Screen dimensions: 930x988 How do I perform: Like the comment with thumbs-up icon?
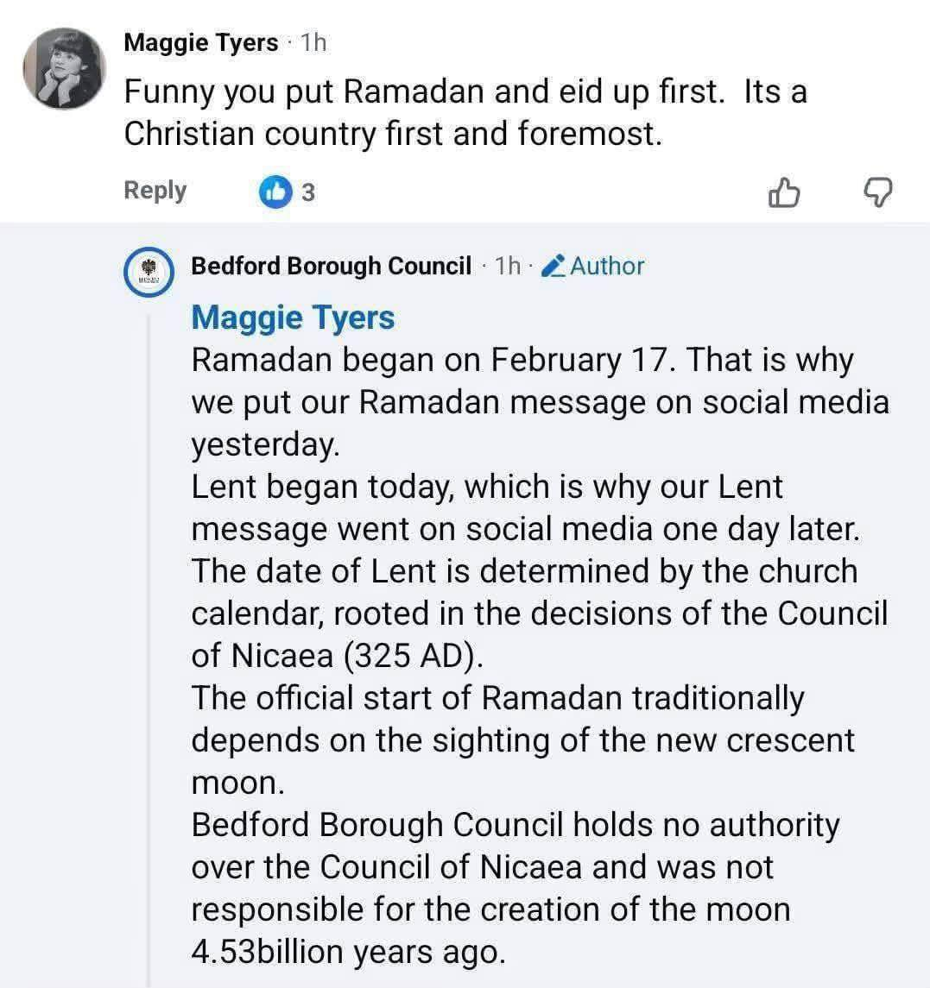pyautogui.click(x=783, y=192)
